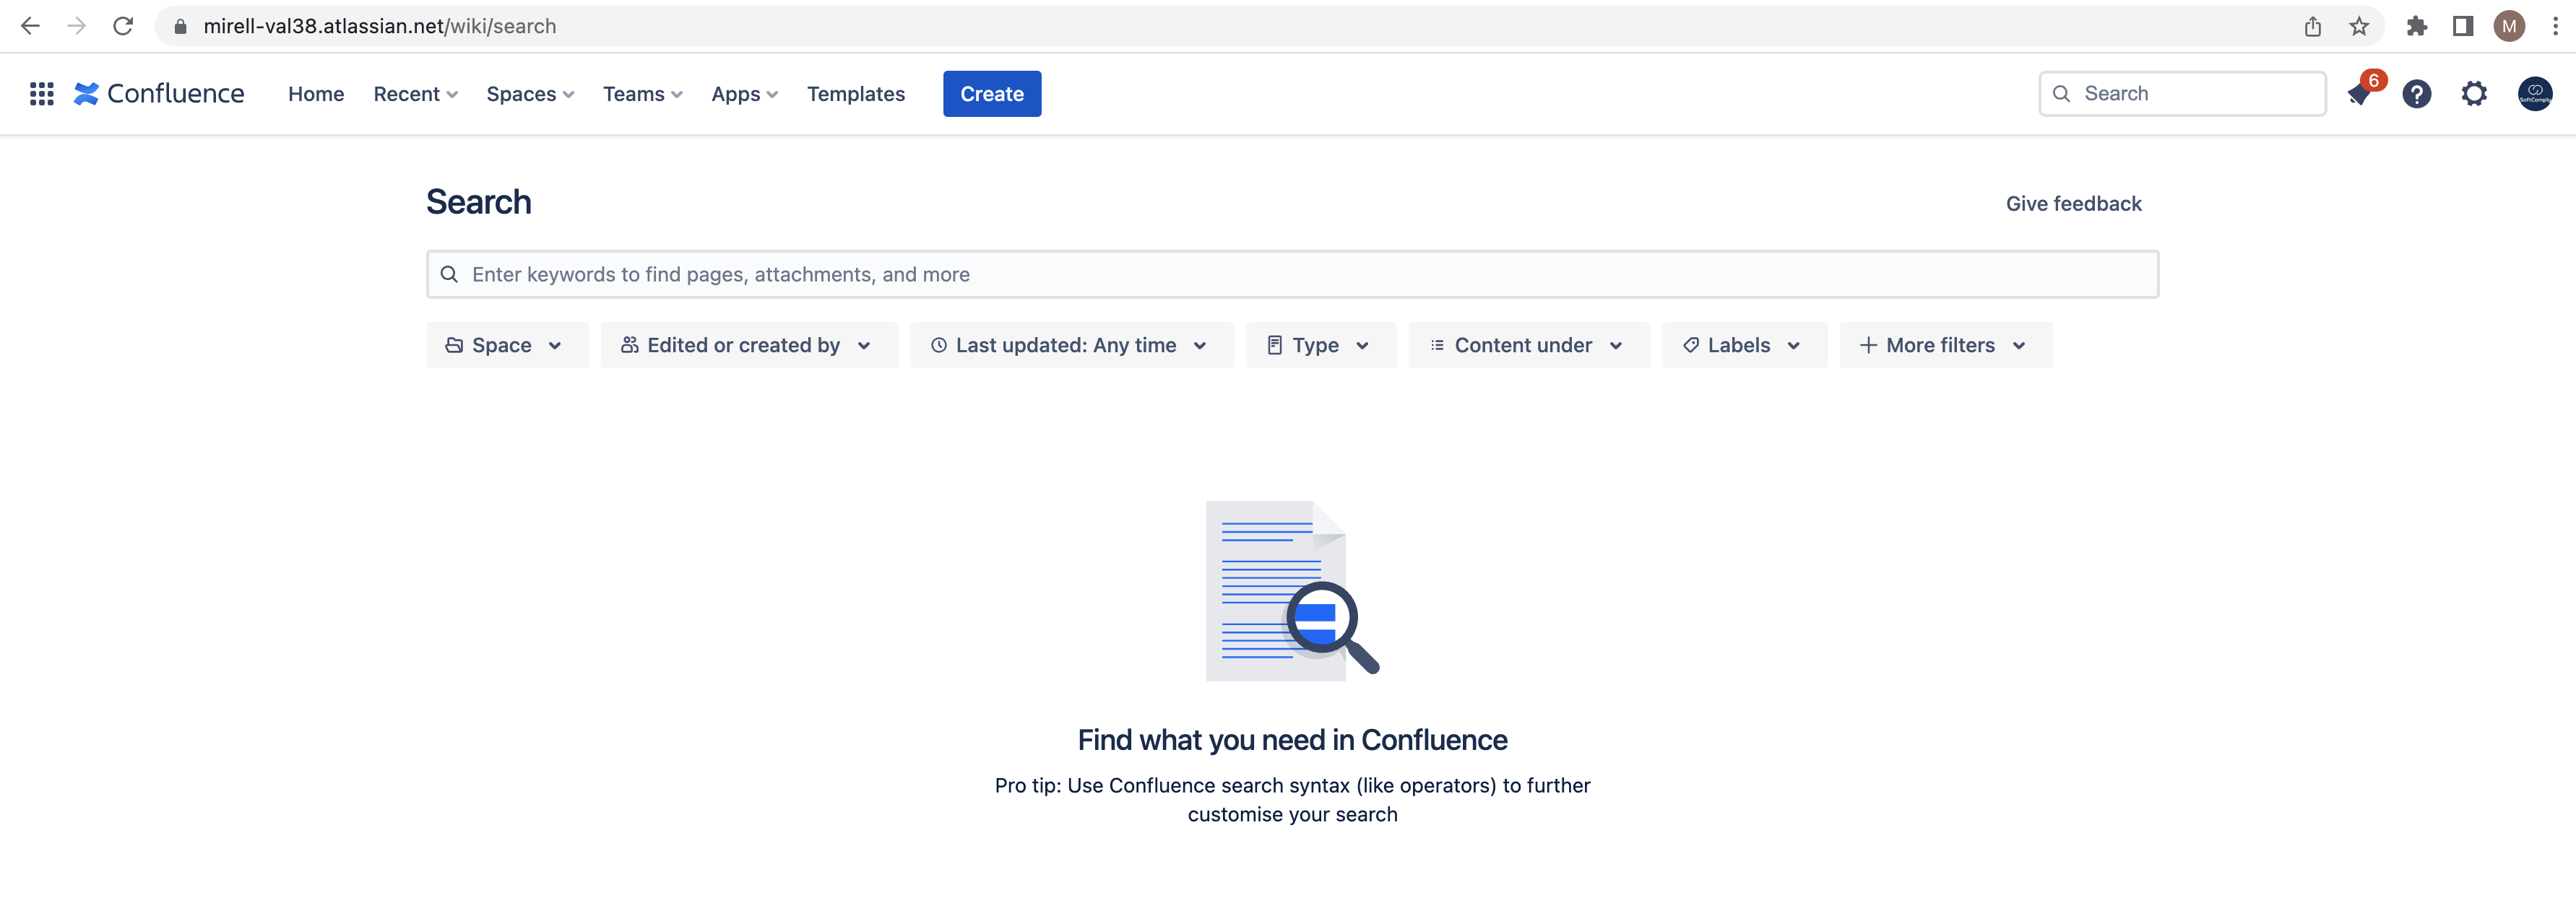Open Chrome three-dot menu

[2555, 26]
